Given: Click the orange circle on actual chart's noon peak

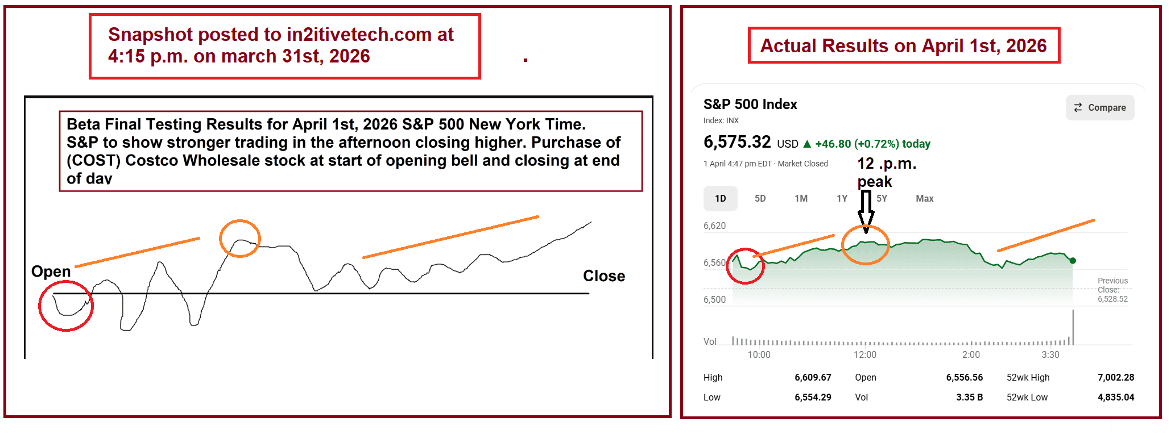Looking at the screenshot, I should pos(865,245).
